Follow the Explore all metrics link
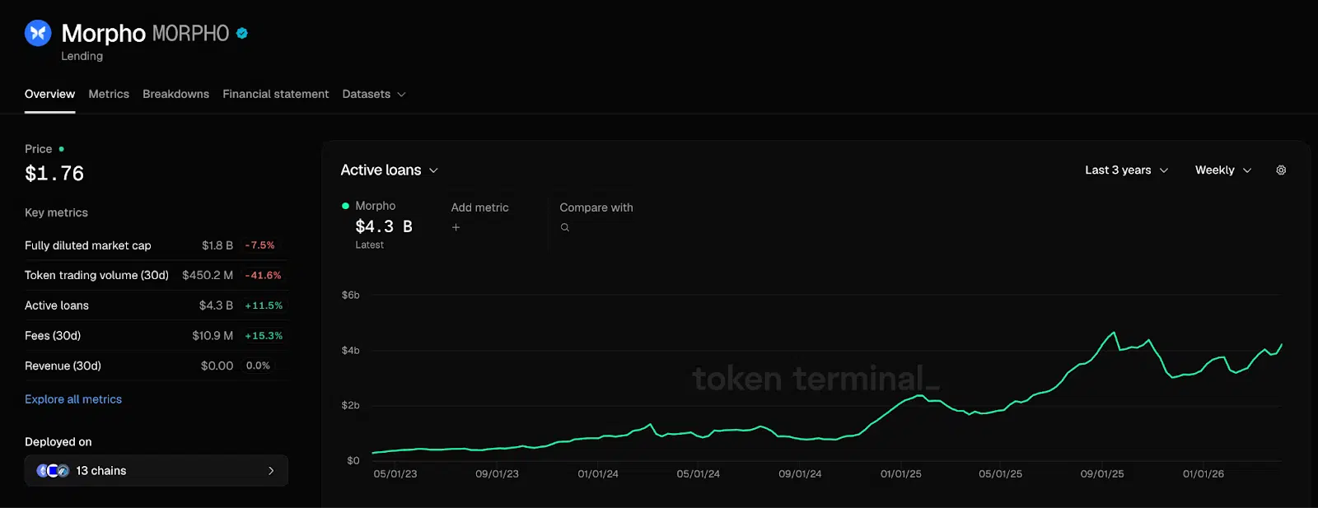This screenshot has width=1318, height=508. pyautogui.click(x=73, y=399)
